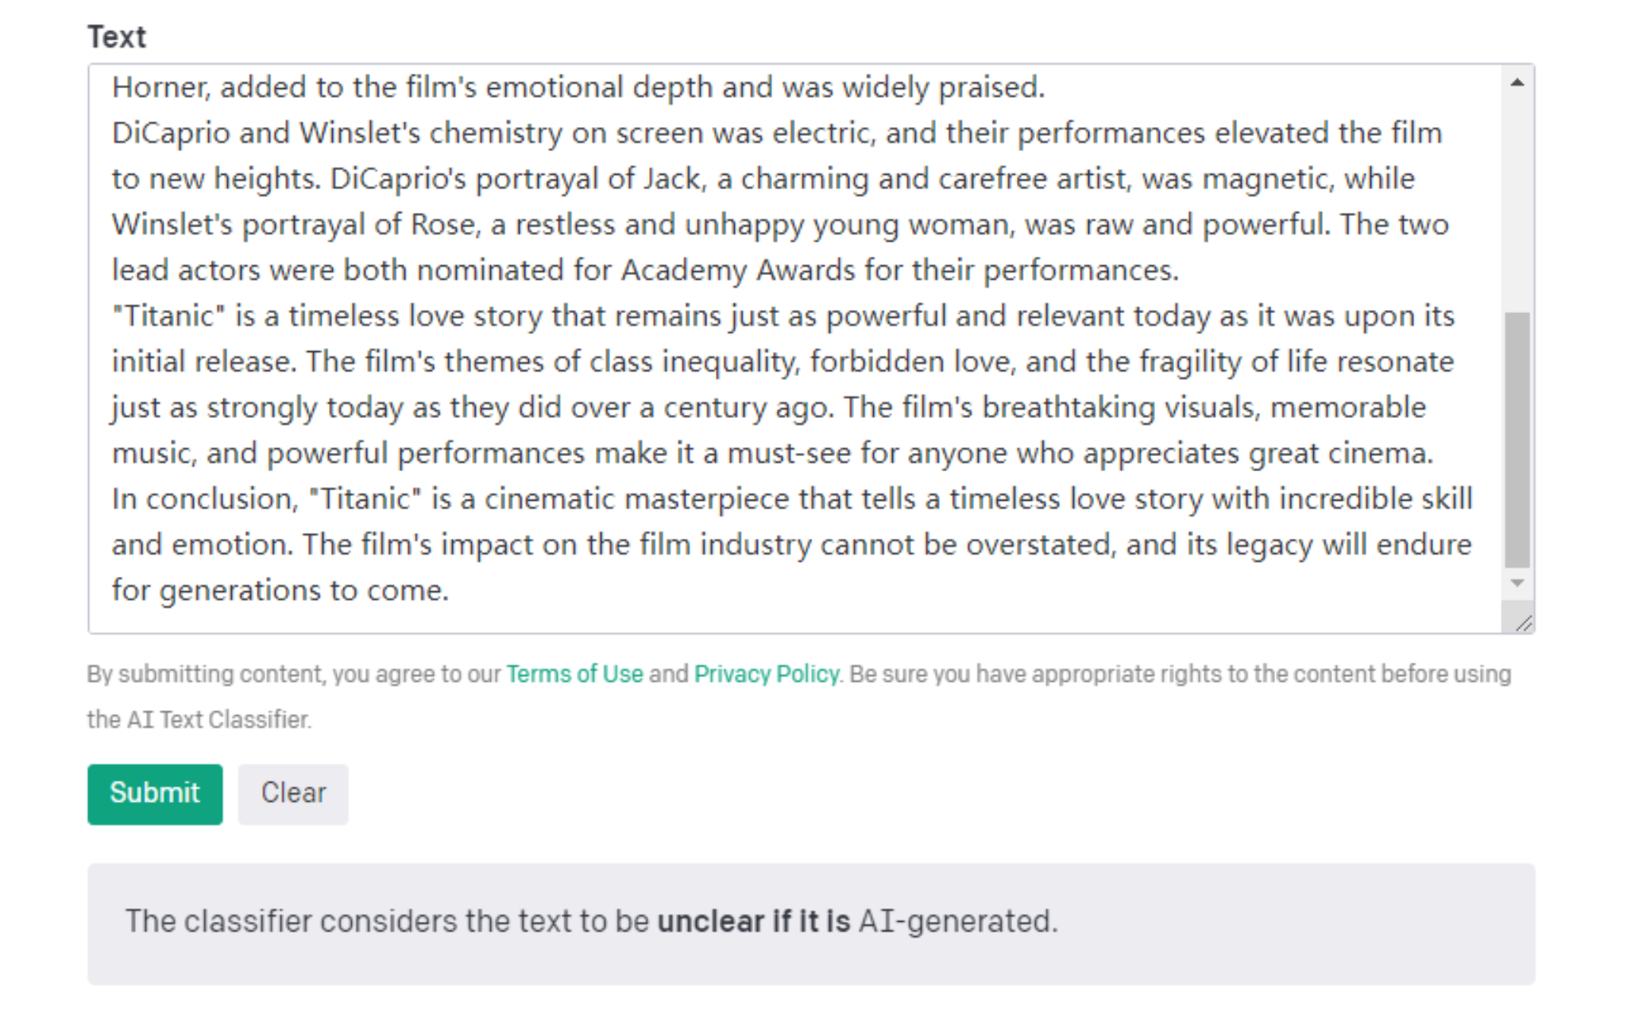
Task: Click the Text heading label
Action: [117, 36]
